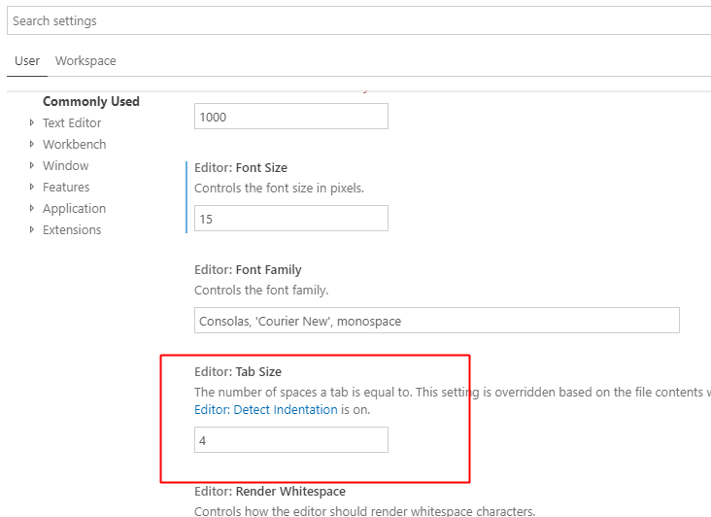Switch to the User tab
The height and width of the screenshot is (517, 711).
tap(27, 61)
